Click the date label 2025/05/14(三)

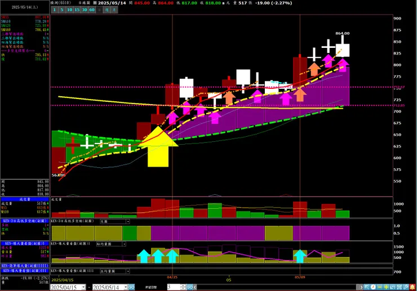tap(25, 7)
